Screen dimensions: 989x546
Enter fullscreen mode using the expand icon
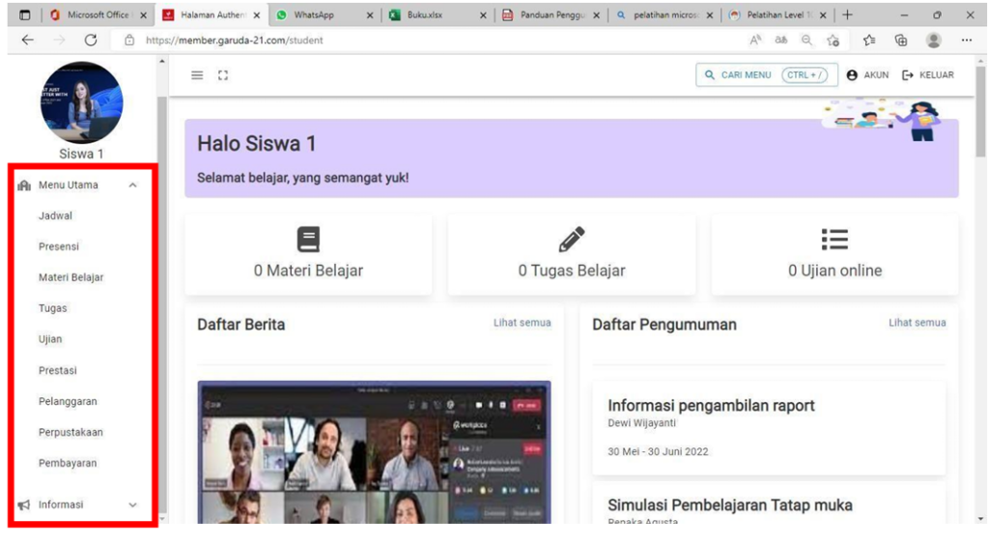click(223, 75)
